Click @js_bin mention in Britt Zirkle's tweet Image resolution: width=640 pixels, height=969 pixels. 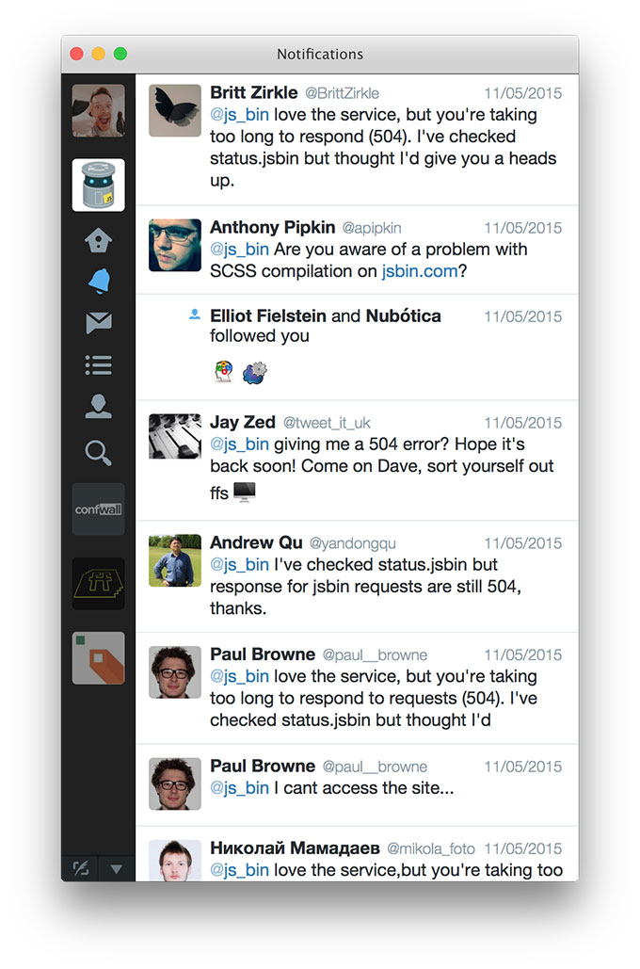[x=240, y=115]
